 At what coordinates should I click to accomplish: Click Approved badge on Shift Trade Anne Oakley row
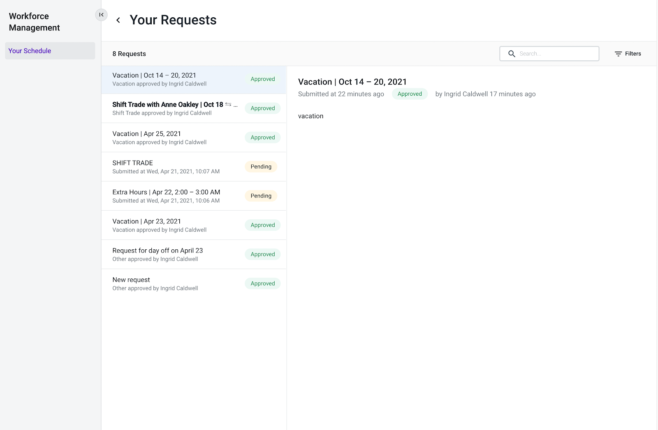pos(263,108)
